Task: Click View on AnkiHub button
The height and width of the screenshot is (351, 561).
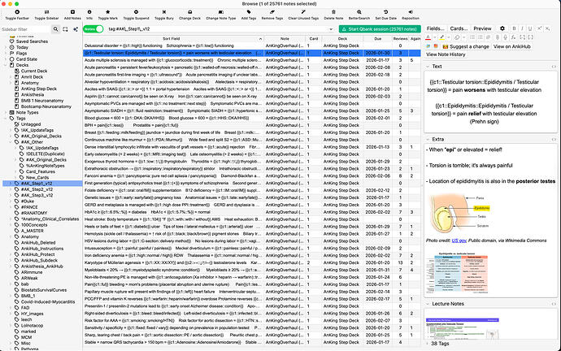Action: pyautogui.click(x=512, y=46)
